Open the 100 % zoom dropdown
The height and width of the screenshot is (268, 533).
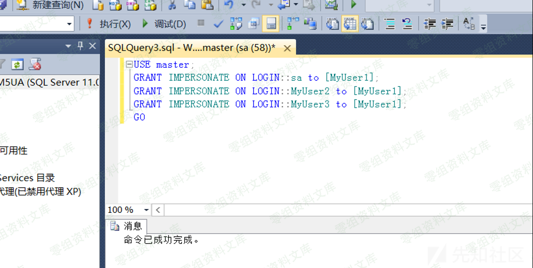[146, 210]
